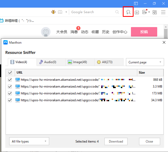The image size is (168, 152).
Task: Click the Maxthon logo icon in dialog
Action: tap(6, 42)
